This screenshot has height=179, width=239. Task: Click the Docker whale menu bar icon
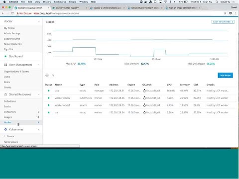tap(146, 2)
